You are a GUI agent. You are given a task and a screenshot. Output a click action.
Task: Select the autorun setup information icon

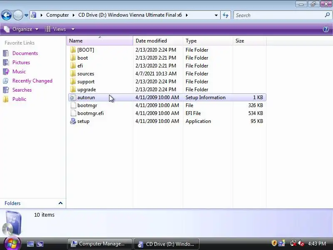[73, 97]
